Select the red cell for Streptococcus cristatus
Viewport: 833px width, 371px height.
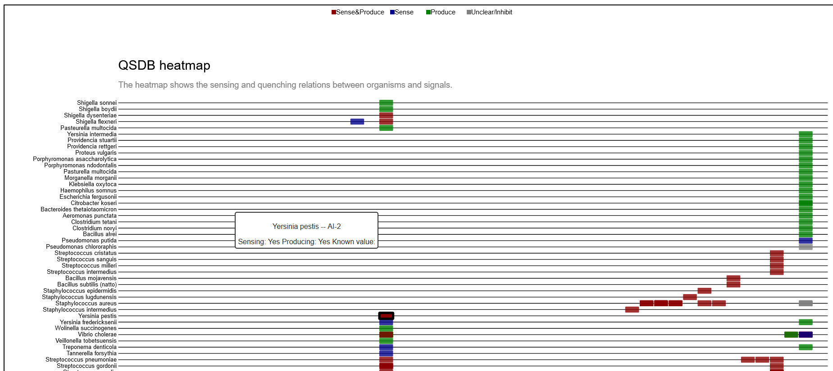point(777,253)
